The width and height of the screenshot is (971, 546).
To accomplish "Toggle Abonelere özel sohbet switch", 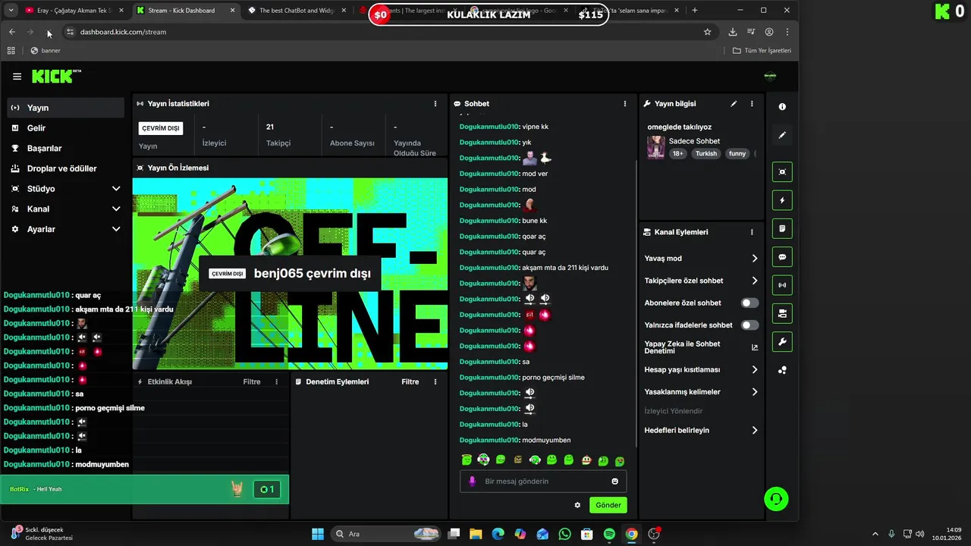I will 749,303.
